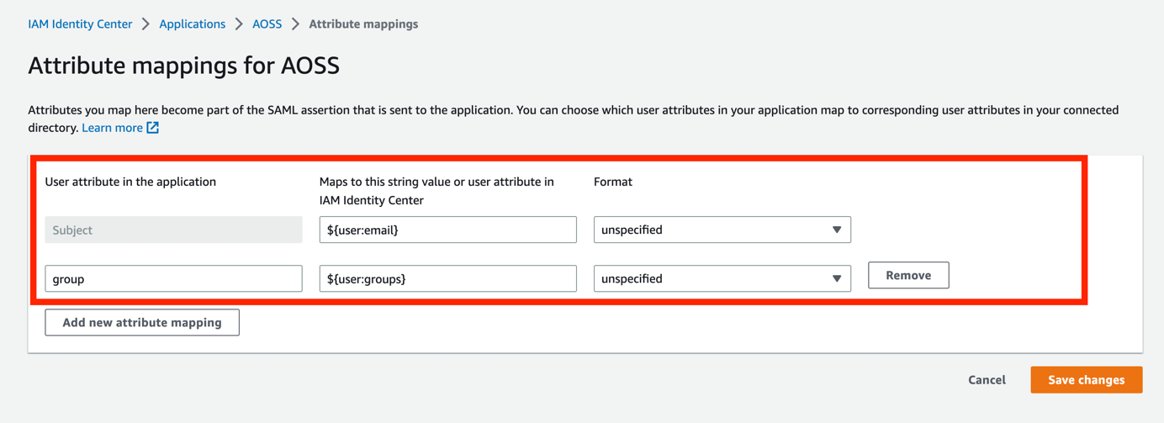Click the disabled Subject attribute field
1164x423 pixels.
coord(173,230)
